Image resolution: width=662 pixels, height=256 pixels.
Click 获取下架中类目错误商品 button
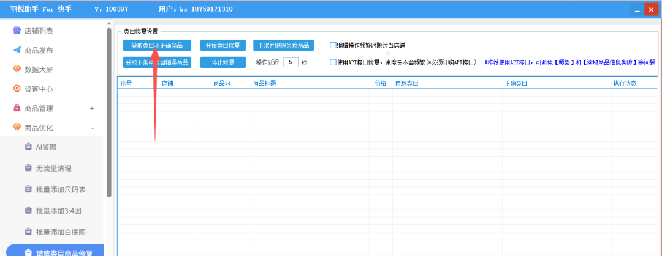pyautogui.click(x=157, y=62)
